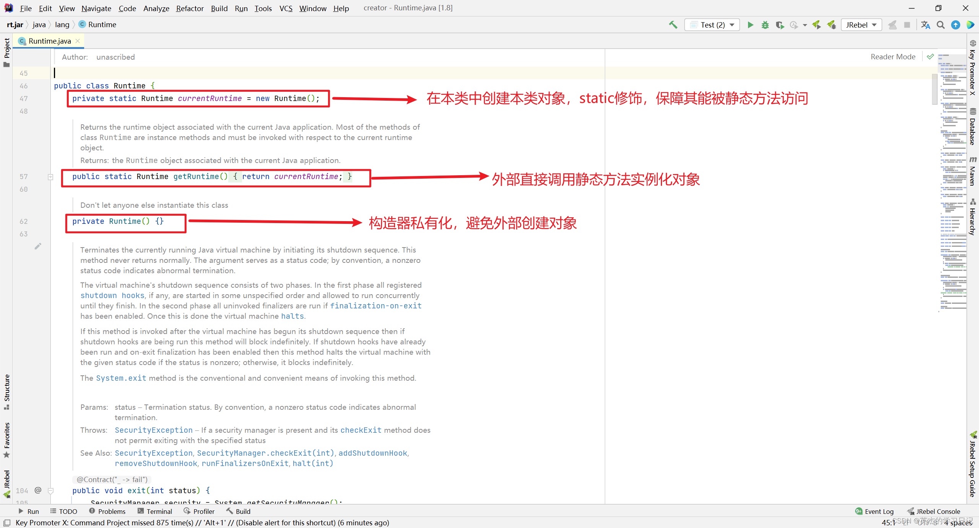Run the Test (2) configuration
The width and height of the screenshot is (979, 528).
[x=750, y=25]
